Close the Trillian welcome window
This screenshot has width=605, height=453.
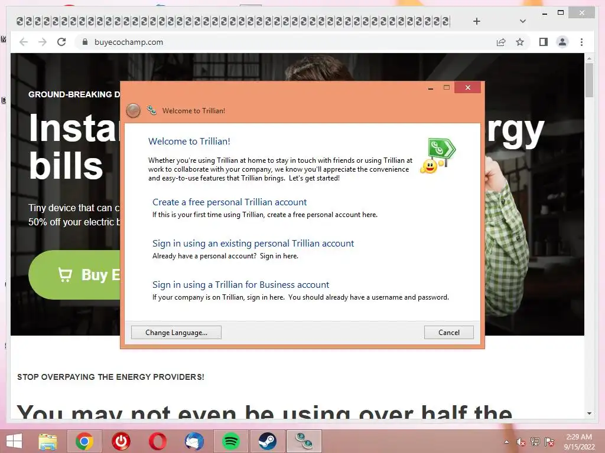468,87
